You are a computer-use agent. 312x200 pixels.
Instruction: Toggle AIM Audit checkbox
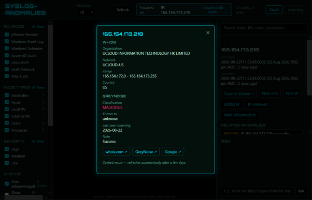7,76
